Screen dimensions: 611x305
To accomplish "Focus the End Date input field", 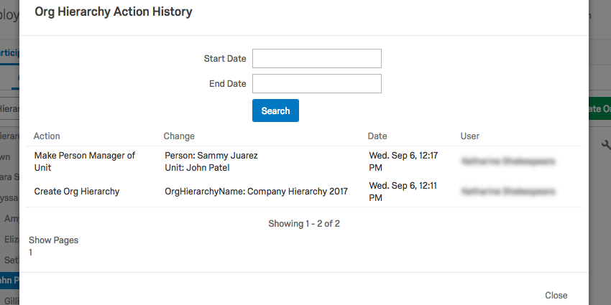I will (316, 84).
